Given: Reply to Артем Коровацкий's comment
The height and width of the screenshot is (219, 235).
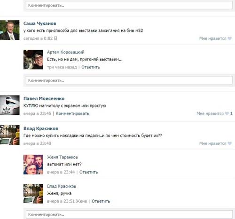Looking at the screenshot, I should pos(91,67).
